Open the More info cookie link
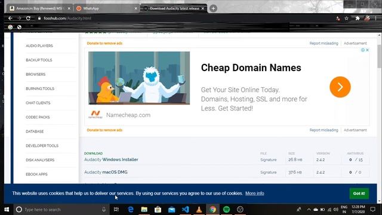 pos(255,193)
